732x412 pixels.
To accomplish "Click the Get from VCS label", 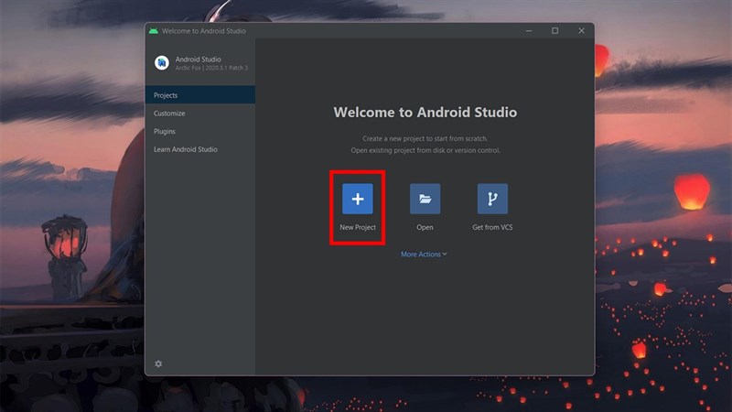I will [492, 227].
